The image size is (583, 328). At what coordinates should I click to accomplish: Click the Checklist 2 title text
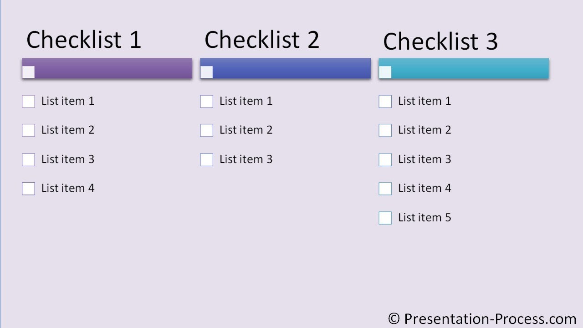point(262,40)
